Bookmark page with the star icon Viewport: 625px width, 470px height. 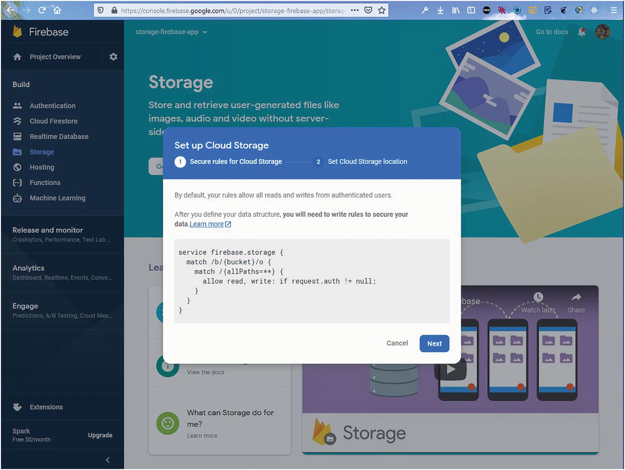[x=382, y=11]
